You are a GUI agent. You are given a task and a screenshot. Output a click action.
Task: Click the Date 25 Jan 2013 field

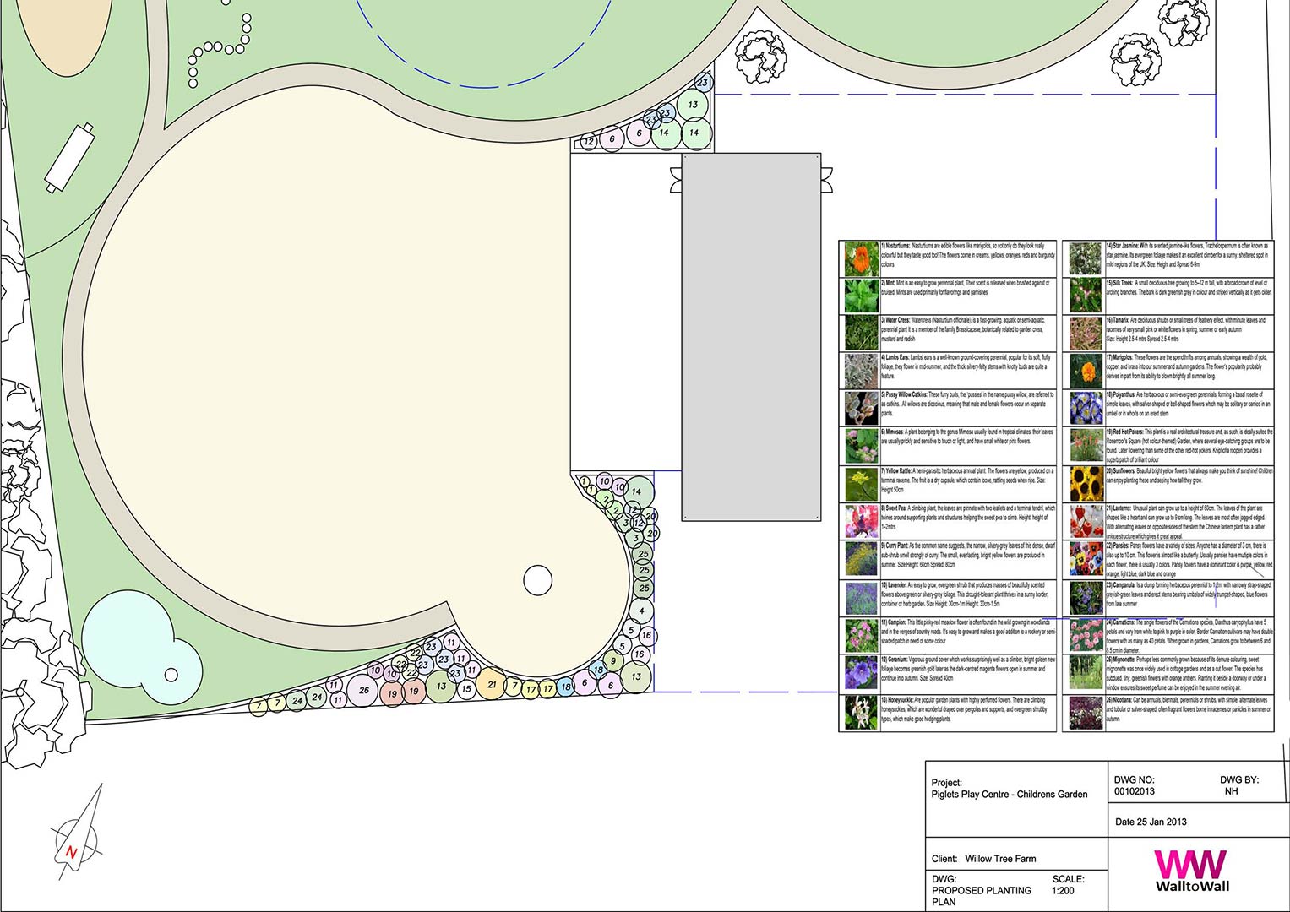[x=1151, y=822]
